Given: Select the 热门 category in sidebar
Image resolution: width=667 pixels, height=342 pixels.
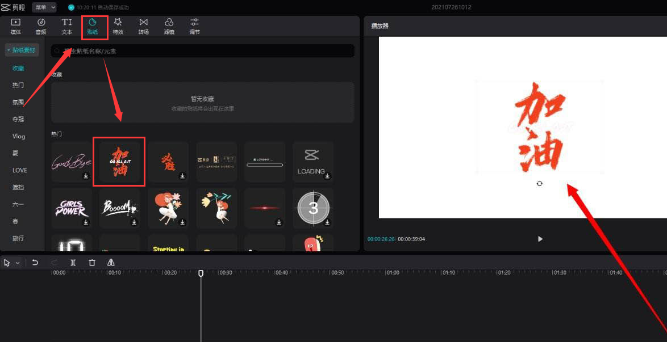Looking at the screenshot, I should (18, 85).
